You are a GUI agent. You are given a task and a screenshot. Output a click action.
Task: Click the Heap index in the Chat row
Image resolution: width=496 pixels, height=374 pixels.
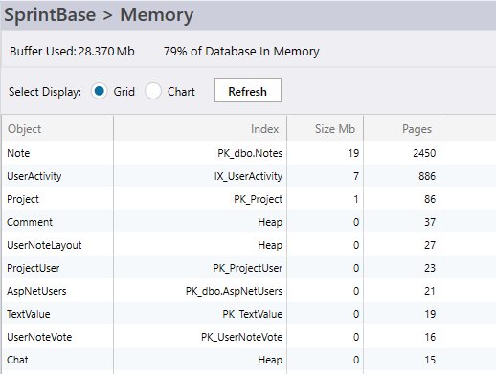click(x=270, y=360)
